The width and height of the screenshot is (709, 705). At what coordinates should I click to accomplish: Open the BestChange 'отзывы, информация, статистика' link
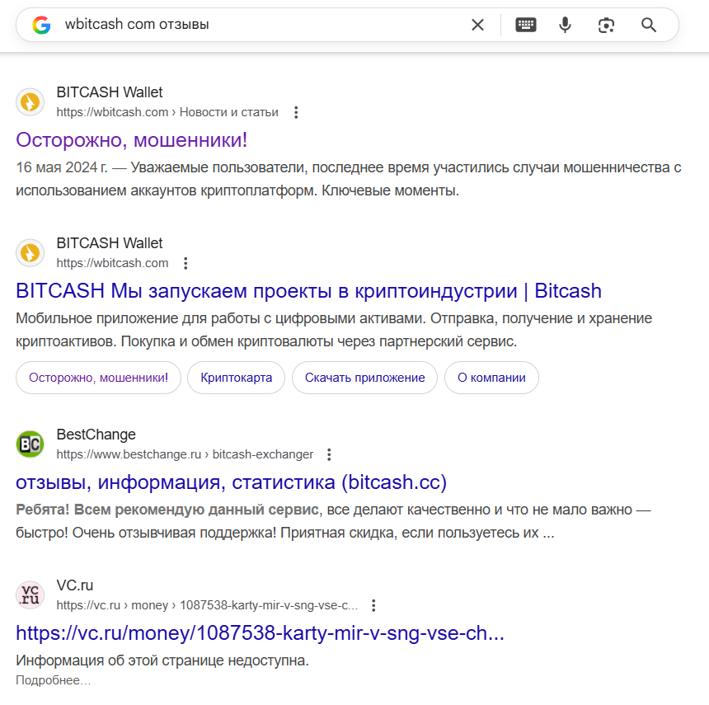(x=231, y=482)
